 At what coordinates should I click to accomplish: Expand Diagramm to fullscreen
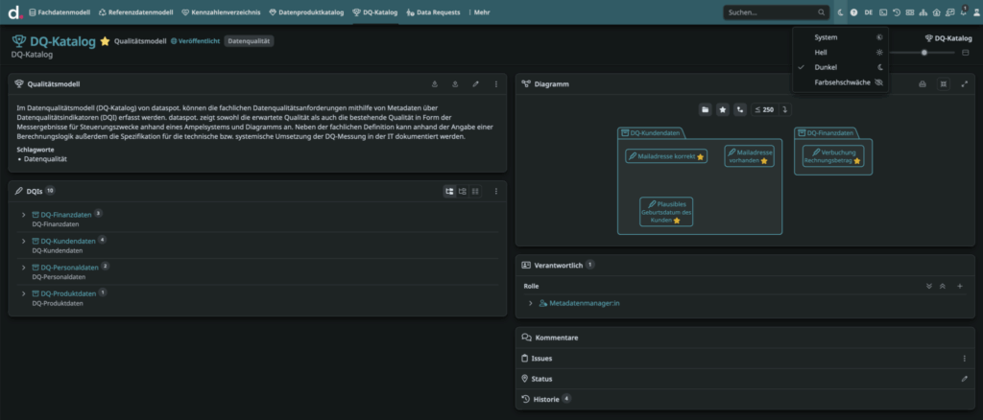click(964, 83)
